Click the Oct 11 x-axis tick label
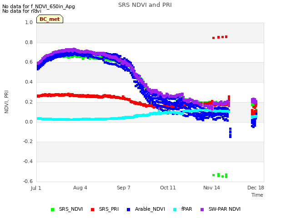 [x=168, y=188]
